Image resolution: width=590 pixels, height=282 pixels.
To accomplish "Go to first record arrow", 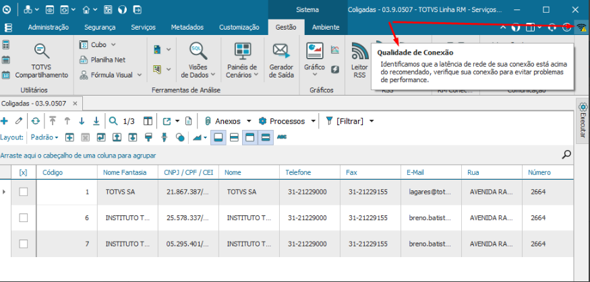I will [x=53, y=121].
